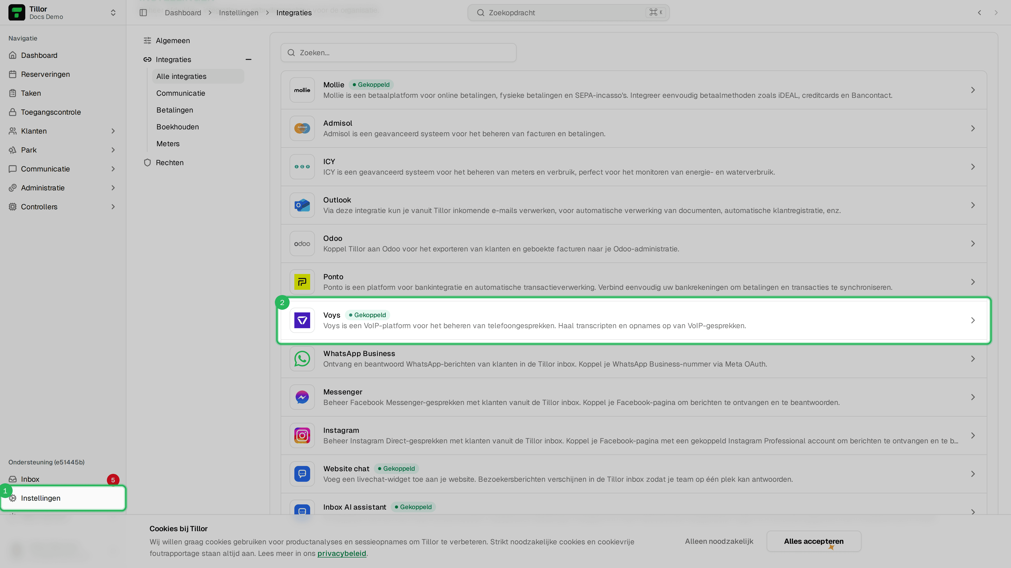Toggle the sidebar panel icon
Image resolution: width=1011 pixels, height=568 pixels.
click(x=143, y=13)
